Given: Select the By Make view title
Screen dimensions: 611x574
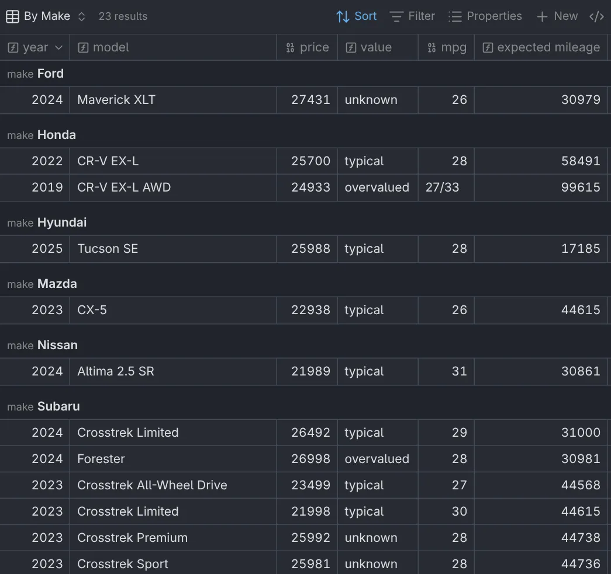Looking at the screenshot, I should [46, 16].
